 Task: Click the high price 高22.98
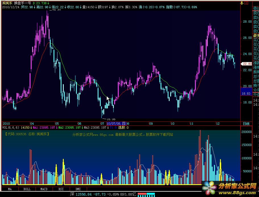tap(42, 7)
